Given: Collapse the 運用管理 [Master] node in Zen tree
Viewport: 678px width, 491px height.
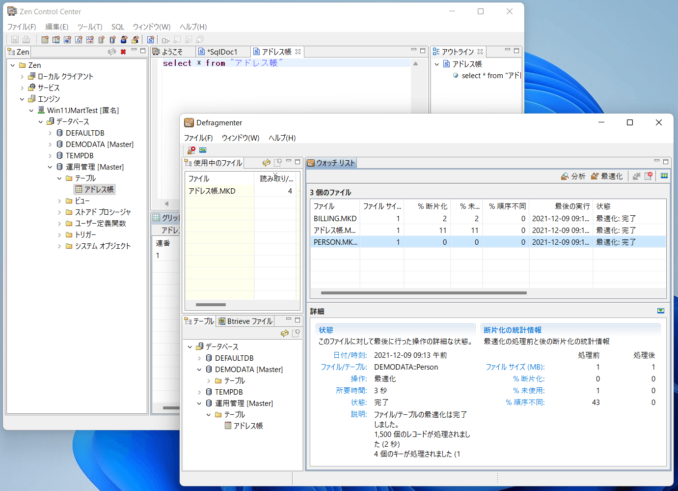Looking at the screenshot, I should [50, 167].
